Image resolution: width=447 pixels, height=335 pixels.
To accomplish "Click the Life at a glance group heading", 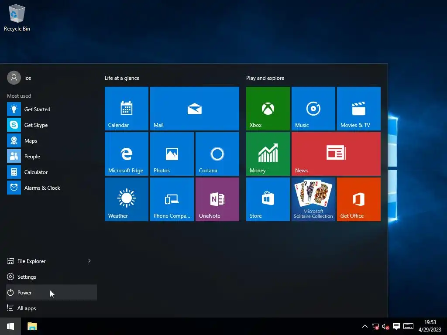I will 122,78.
